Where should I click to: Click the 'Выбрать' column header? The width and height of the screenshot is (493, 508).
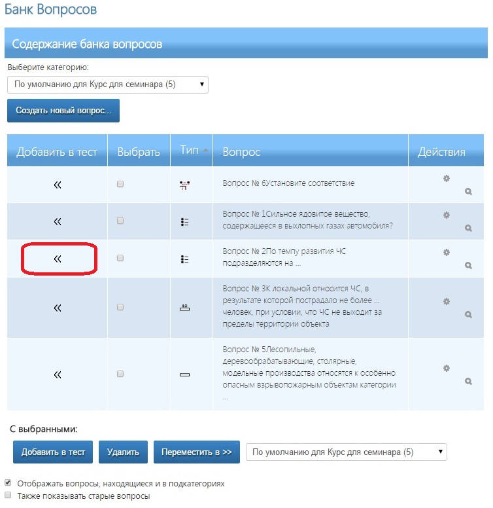[x=139, y=152]
